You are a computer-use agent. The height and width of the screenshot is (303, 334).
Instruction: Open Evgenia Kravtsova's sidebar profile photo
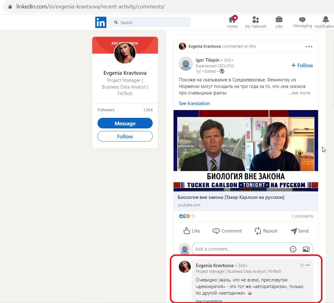coord(125,53)
